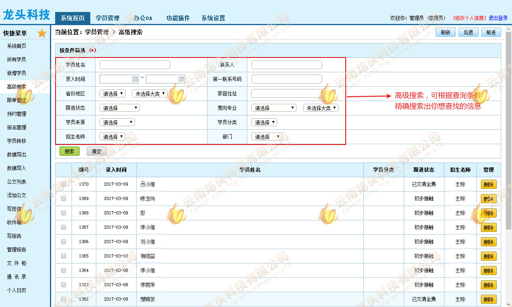The width and height of the screenshot is (512, 307).
Task: Delete record 1369 using its 删除 button
Action: (488, 198)
